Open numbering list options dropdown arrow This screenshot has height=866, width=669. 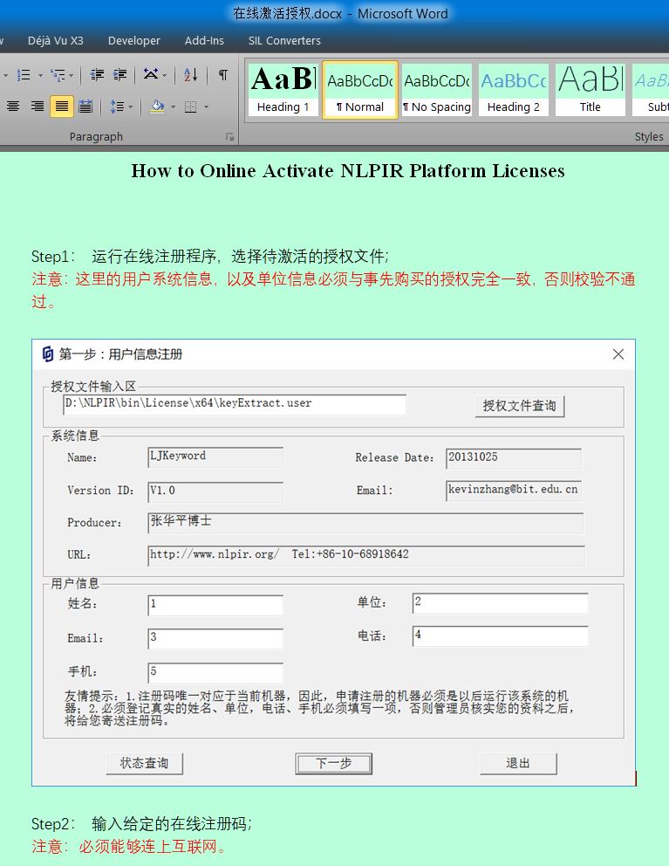click(40, 74)
